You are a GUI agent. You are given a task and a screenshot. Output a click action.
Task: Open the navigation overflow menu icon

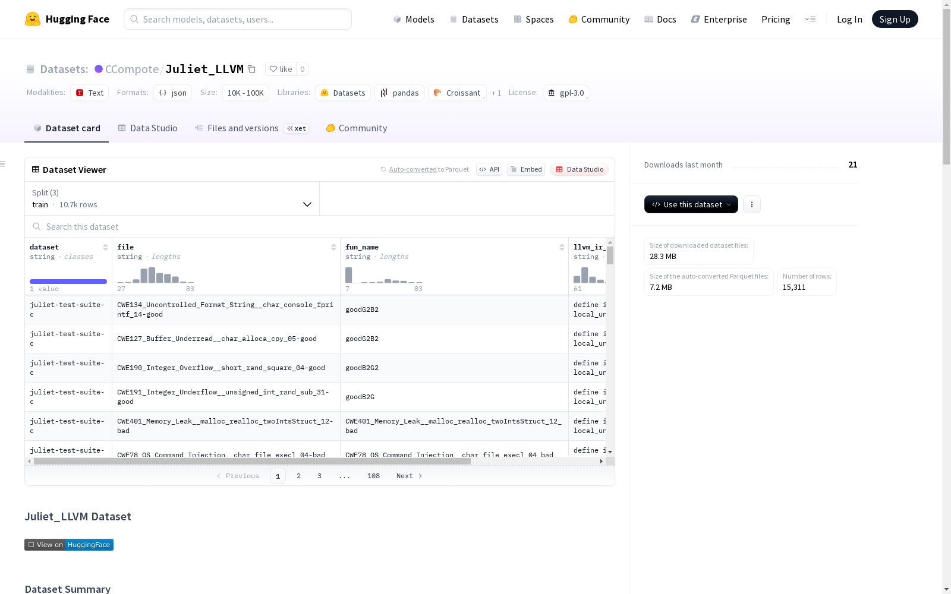click(x=810, y=19)
